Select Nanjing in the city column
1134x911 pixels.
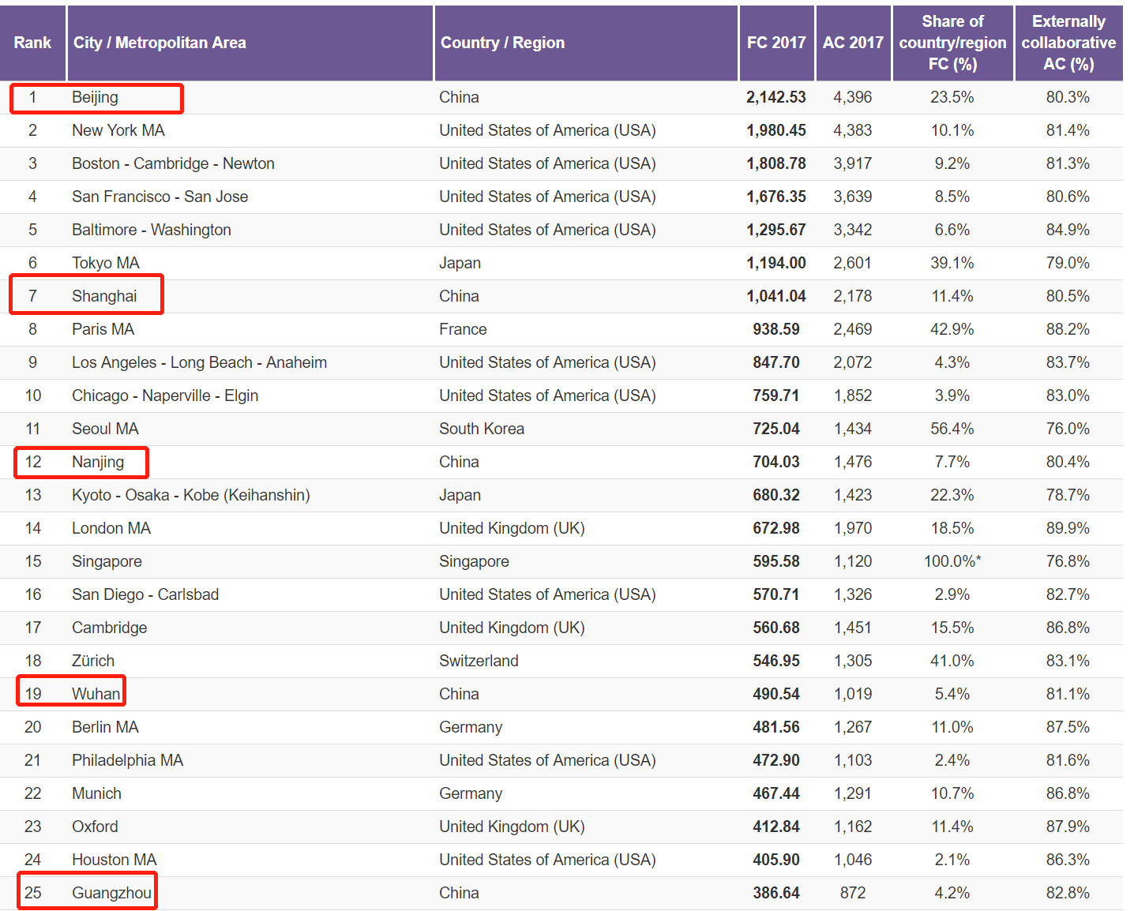[x=98, y=462]
